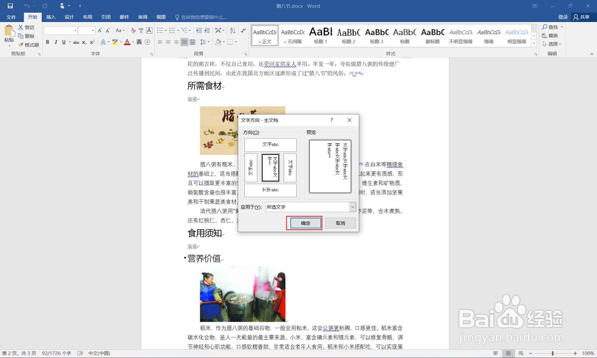Screen dimensions: 597x358
Task: Open the 应用于 dropdown in the dialog
Action: [352, 207]
